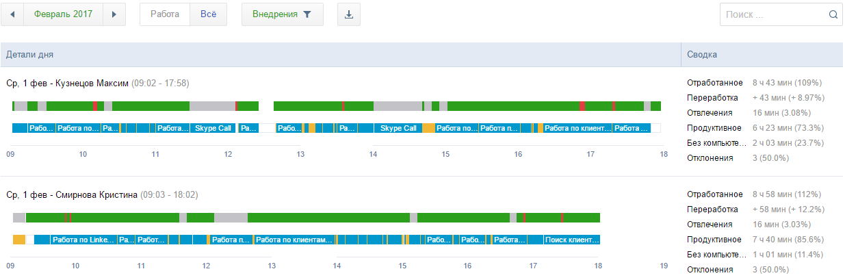
Task: Open the Внедрения filter dropdown
Action: [282, 14]
